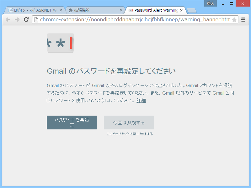Viewport: 251px width, 188px height.
Task: Open the Chrome hamburger menu
Action: 243,19
